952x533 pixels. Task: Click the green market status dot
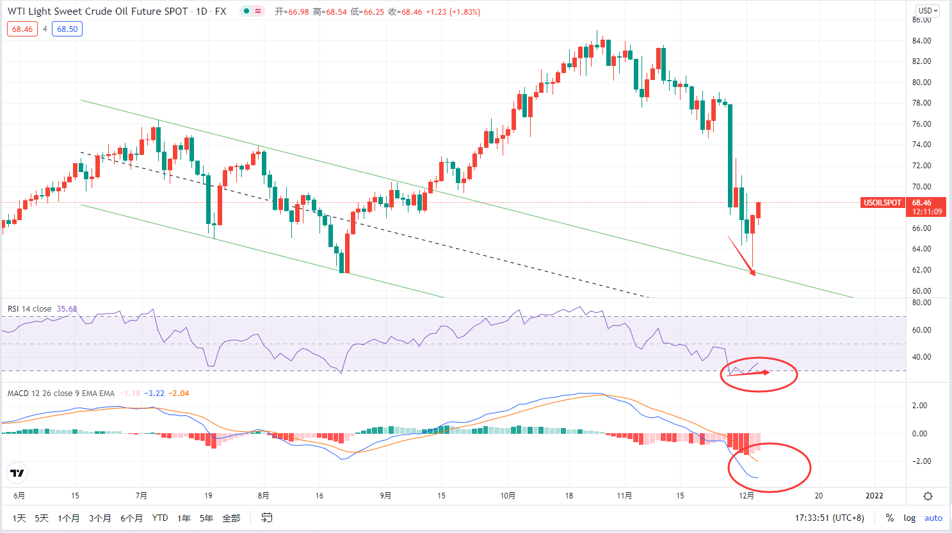[246, 12]
